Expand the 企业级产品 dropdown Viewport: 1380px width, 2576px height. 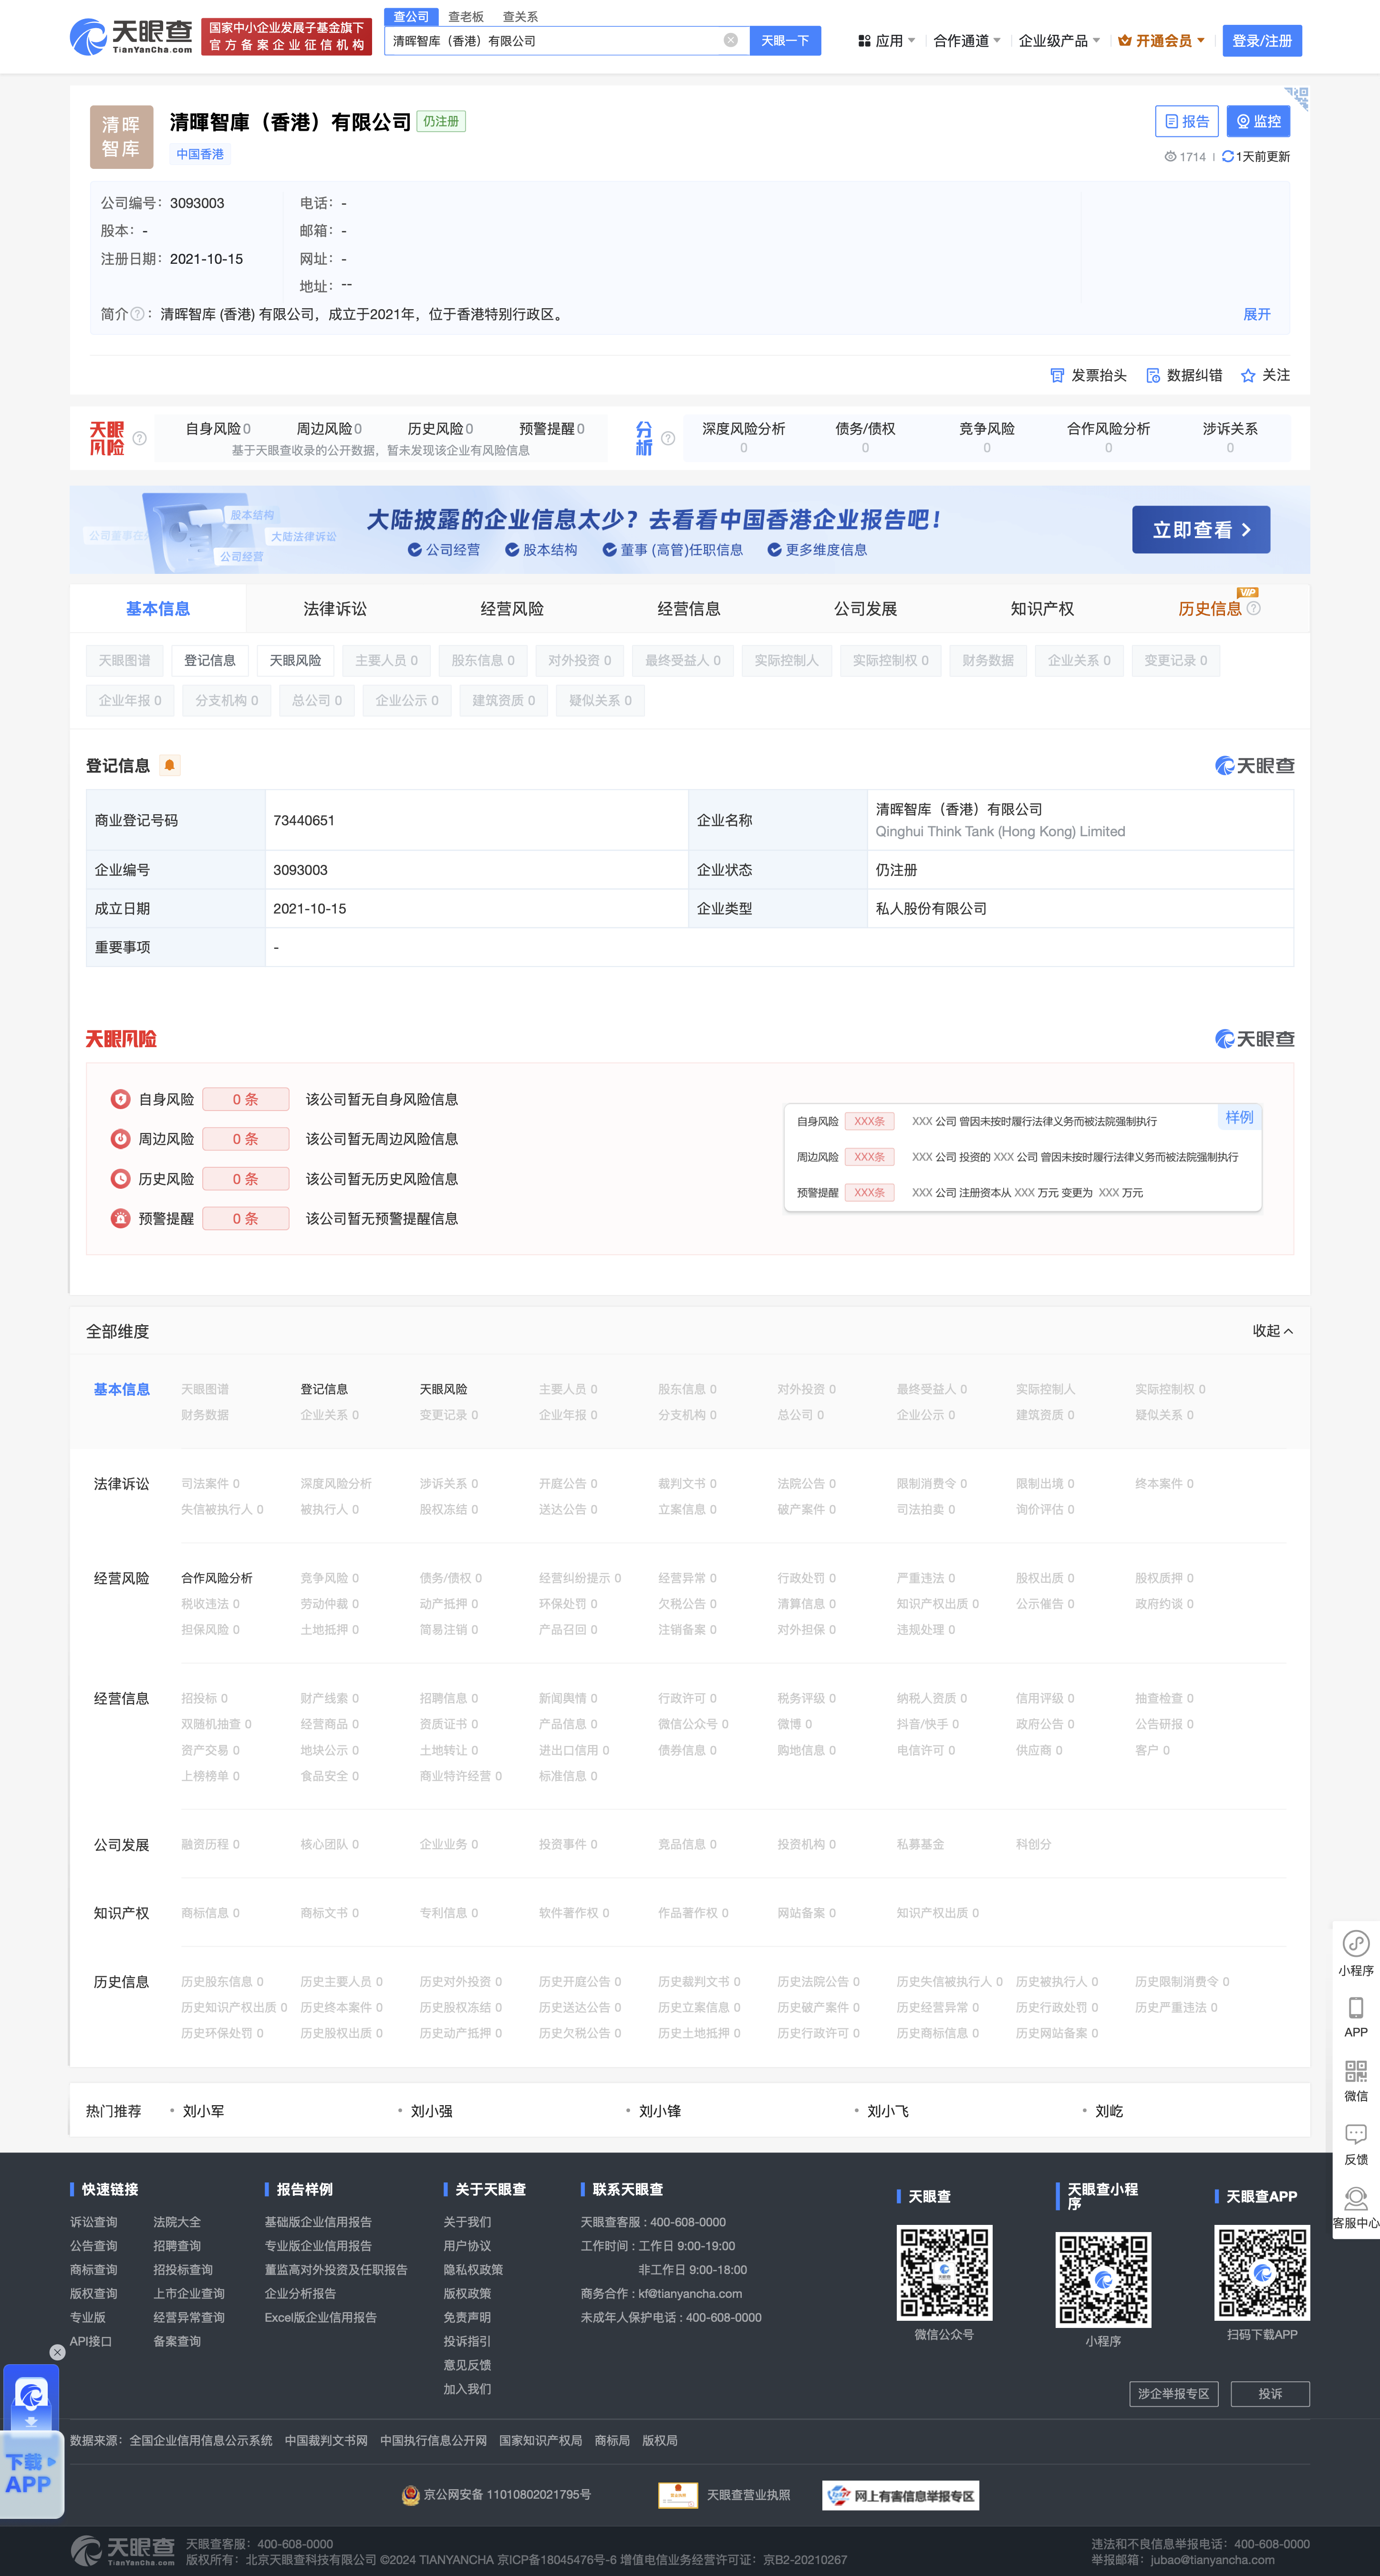1059,41
